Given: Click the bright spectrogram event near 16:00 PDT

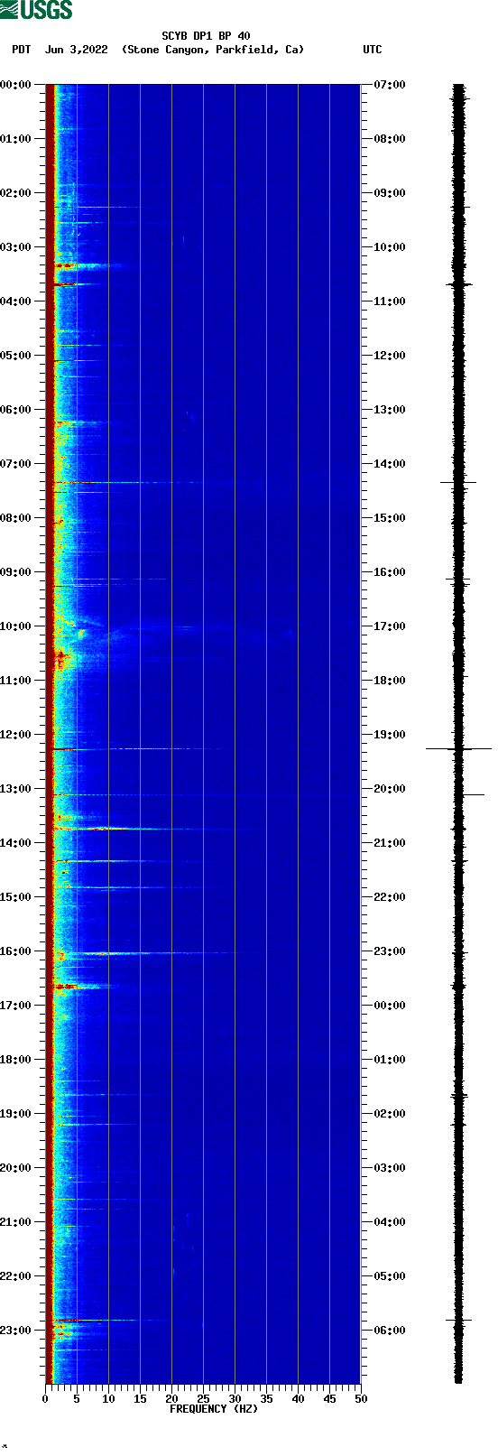Looking at the screenshot, I should tap(108, 953).
